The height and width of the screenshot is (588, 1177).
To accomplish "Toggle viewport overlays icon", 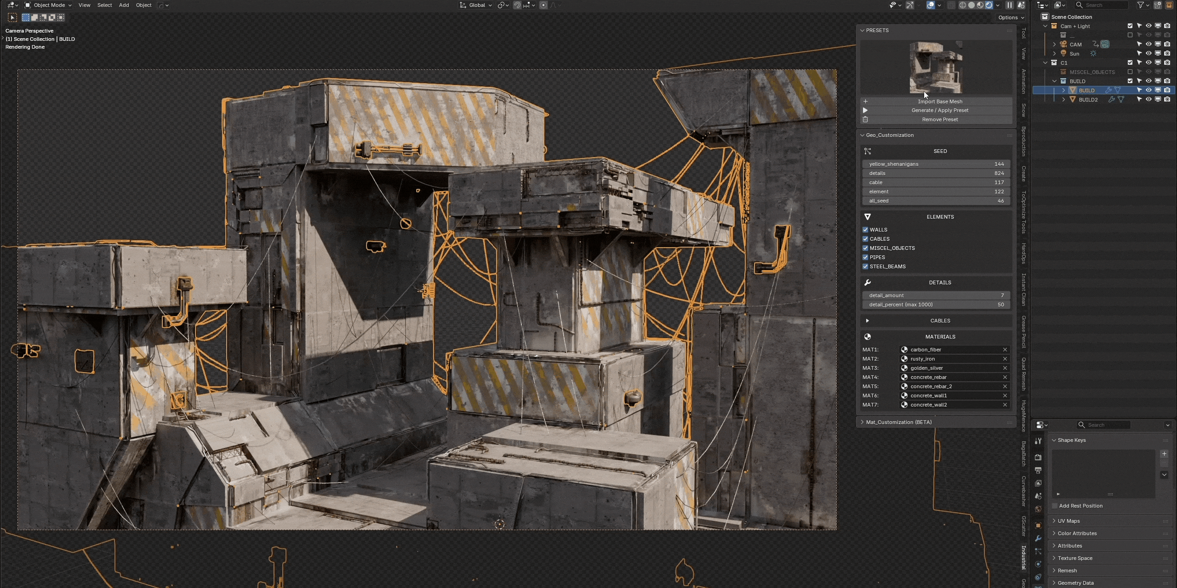I will [x=931, y=5].
